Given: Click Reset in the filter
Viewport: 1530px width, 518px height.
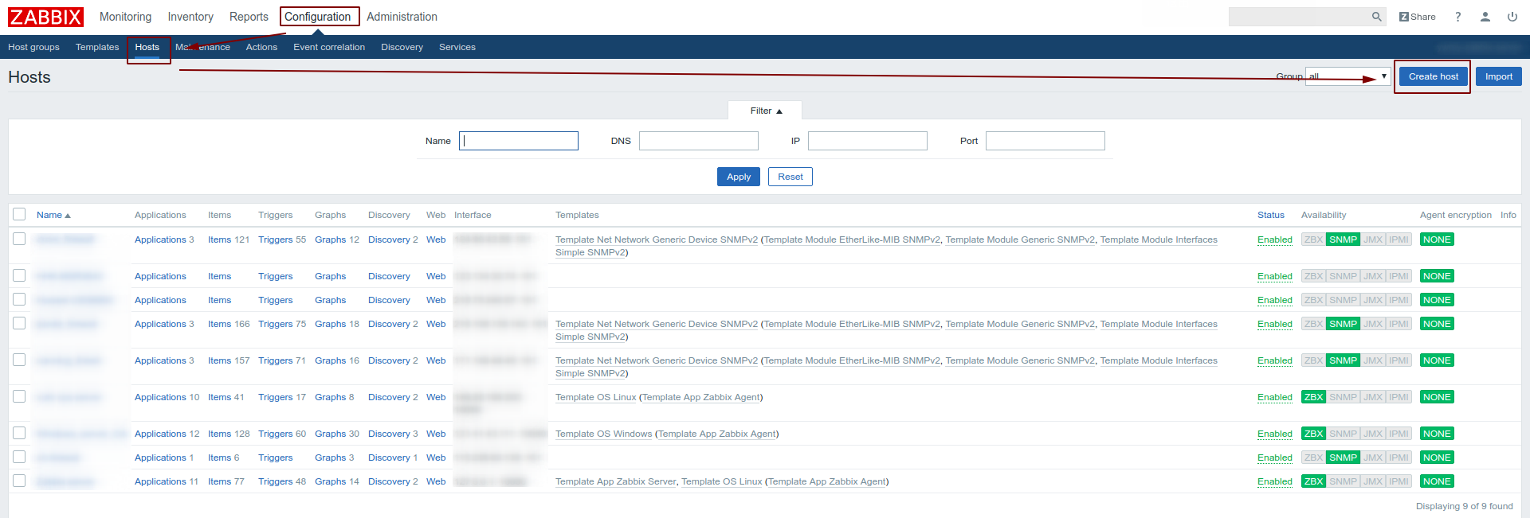Looking at the screenshot, I should click(790, 177).
